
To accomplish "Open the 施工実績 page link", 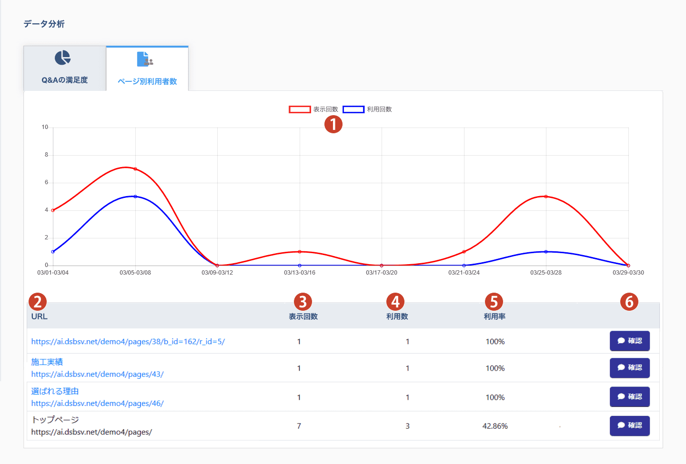I will pos(47,362).
